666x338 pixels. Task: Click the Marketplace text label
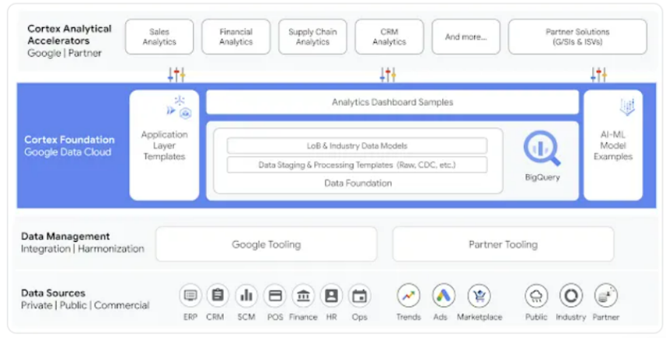(x=479, y=317)
